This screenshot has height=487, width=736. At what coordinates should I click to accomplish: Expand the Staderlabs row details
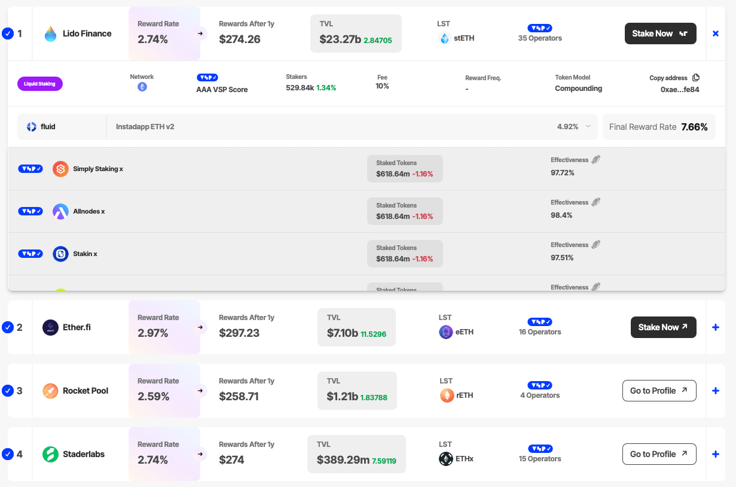pyautogui.click(x=716, y=454)
